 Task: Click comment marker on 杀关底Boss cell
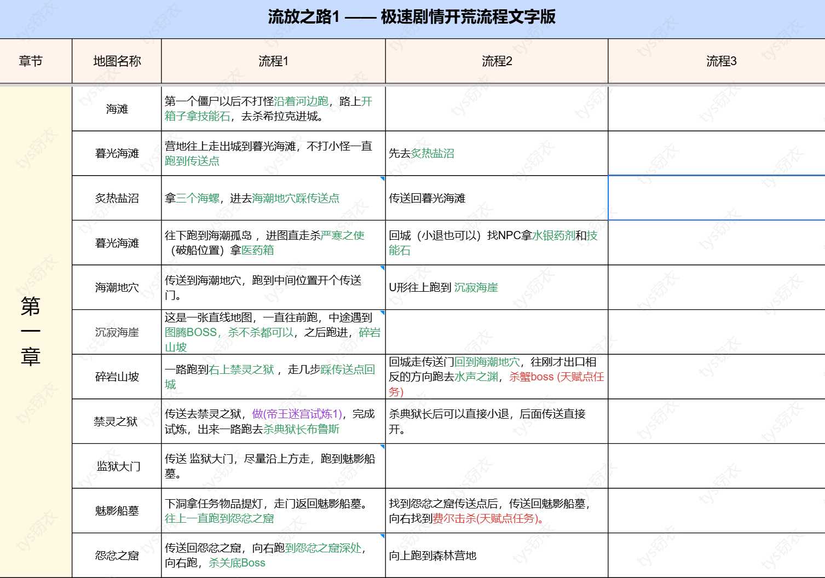(x=383, y=536)
